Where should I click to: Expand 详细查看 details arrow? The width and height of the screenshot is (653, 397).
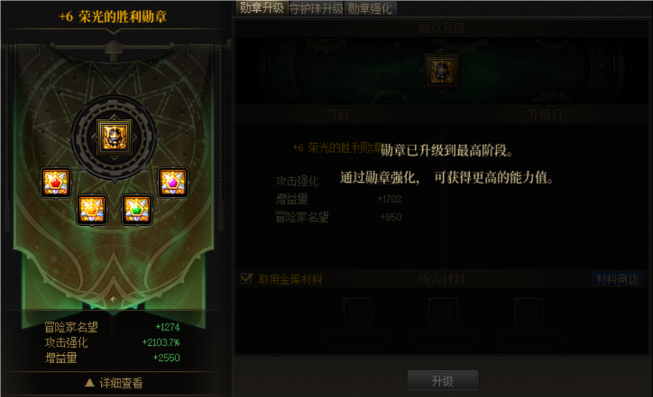(x=89, y=383)
